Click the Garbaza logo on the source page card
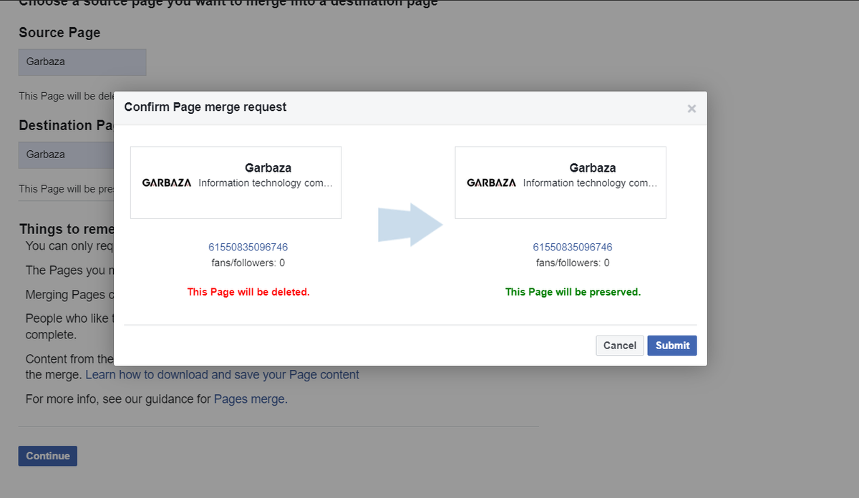The image size is (859, 498). (167, 183)
